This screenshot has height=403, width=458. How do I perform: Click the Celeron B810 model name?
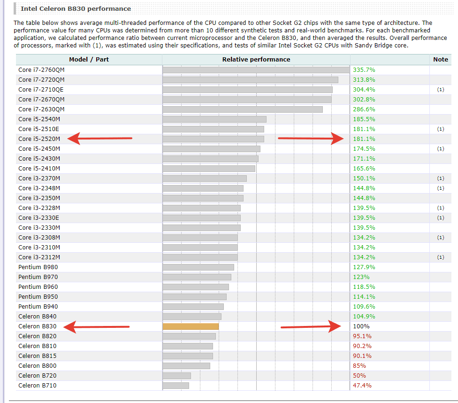click(38, 346)
